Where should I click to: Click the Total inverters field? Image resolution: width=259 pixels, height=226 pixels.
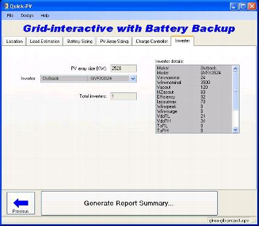pos(123,96)
